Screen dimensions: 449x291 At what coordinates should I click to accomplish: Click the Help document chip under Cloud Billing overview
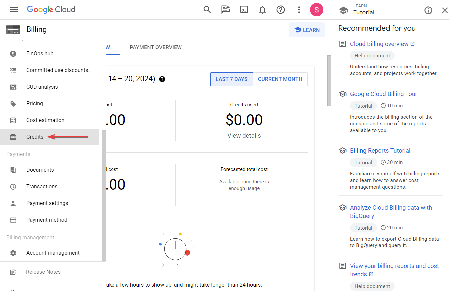click(372, 56)
